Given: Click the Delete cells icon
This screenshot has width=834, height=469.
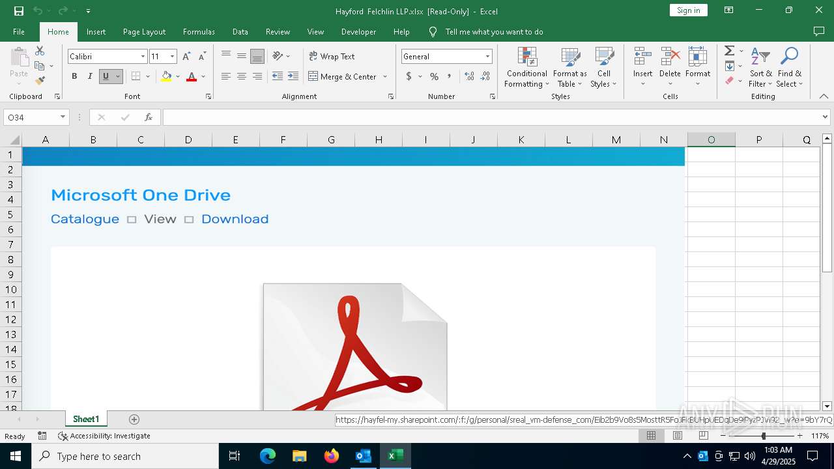Looking at the screenshot, I should 670,56.
